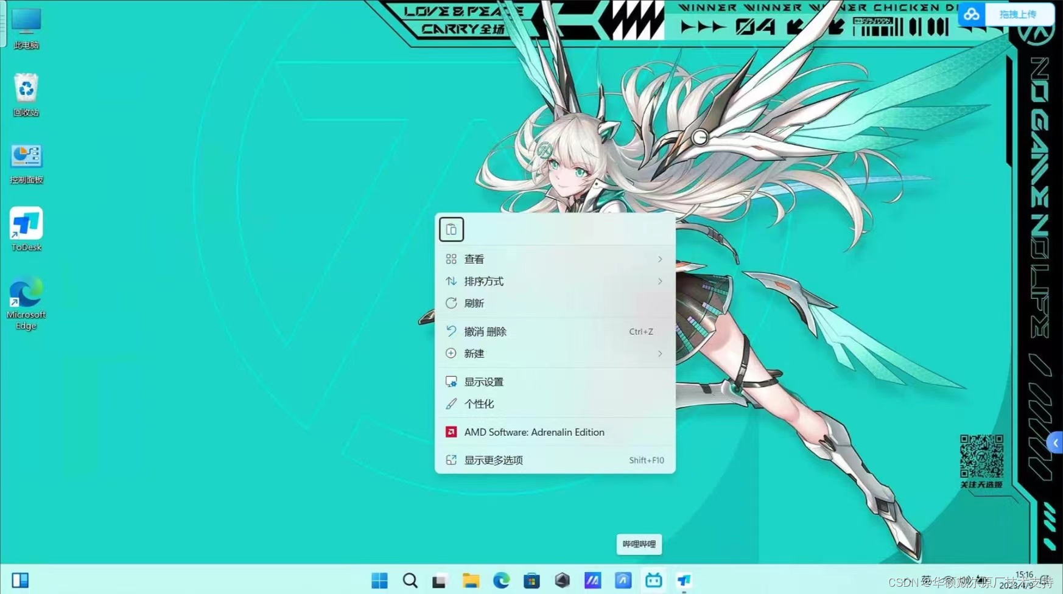Image resolution: width=1063 pixels, height=594 pixels.
Task: Expand arrow next to 查看
Action: coord(660,259)
